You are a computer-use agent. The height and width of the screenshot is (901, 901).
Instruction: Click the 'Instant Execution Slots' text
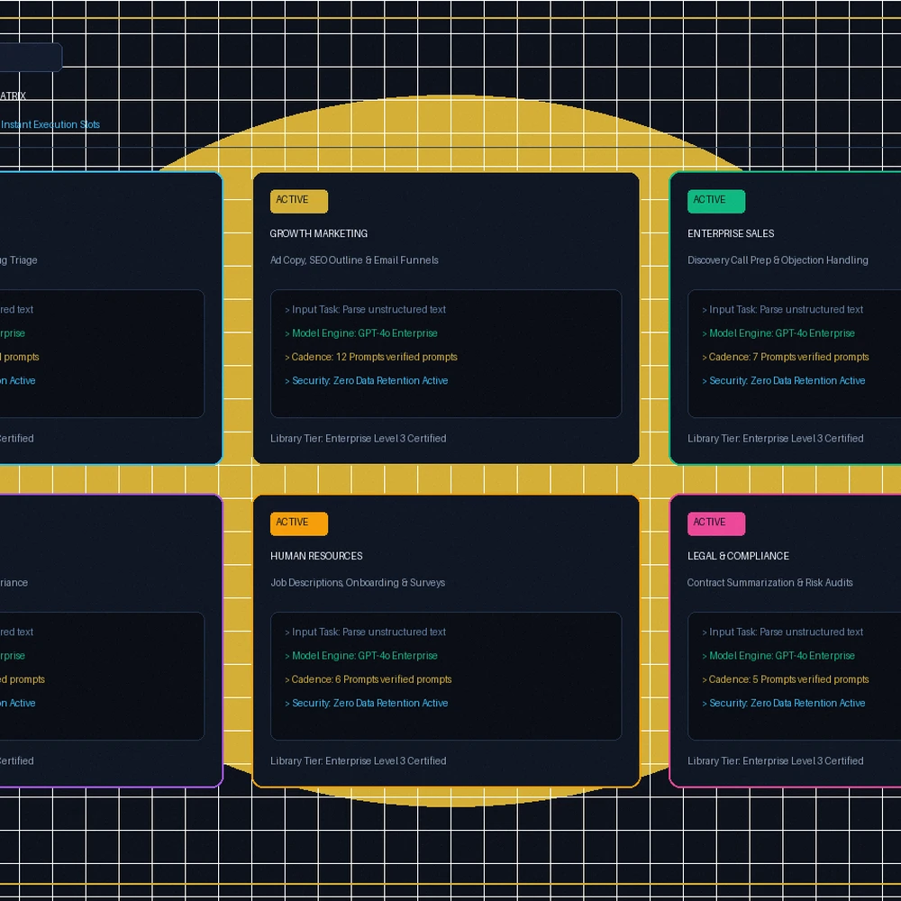coord(50,124)
